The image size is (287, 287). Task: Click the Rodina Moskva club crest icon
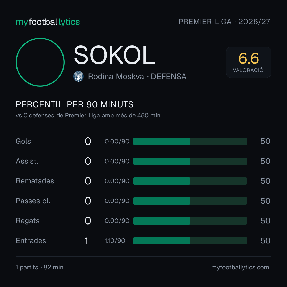[x=78, y=77]
